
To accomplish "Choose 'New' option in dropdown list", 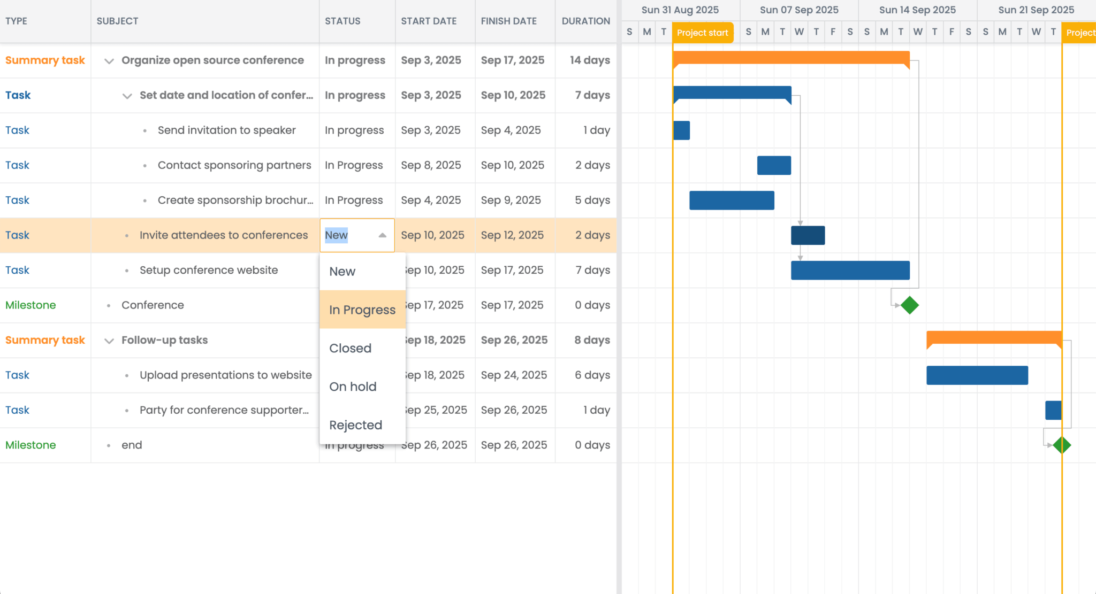I will click(342, 272).
